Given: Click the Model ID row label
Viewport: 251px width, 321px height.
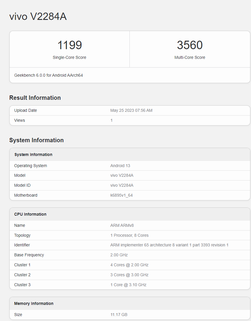Looking at the screenshot, I should [22, 185].
